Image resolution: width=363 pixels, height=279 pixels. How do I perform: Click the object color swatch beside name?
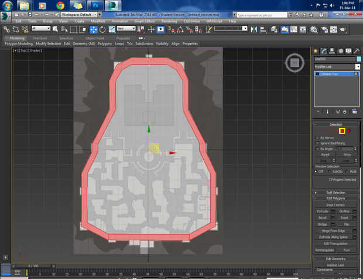(358, 59)
